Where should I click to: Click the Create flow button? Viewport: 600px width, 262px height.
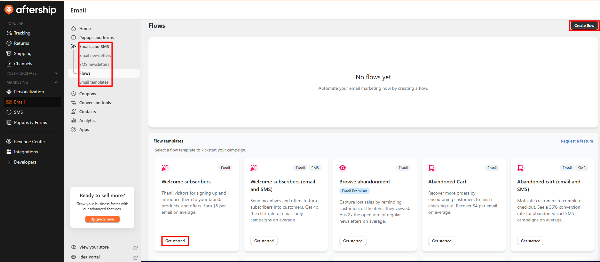[584, 26]
